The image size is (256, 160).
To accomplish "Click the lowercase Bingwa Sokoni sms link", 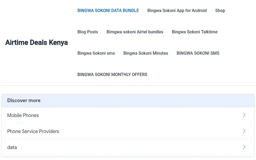I will pyautogui.click(x=96, y=53).
